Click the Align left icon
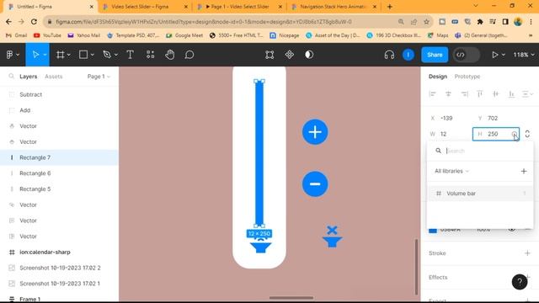This screenshot has height=303, width=539. tap(432, 93)
